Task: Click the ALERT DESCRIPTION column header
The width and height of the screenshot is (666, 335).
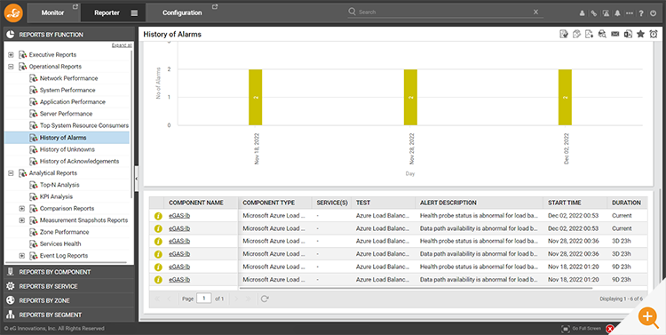Action: [x=480, y=203]
